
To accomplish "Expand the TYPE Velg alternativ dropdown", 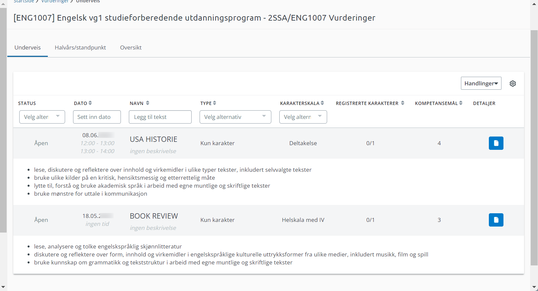I will pyautogui.click(x=235, y=117).
